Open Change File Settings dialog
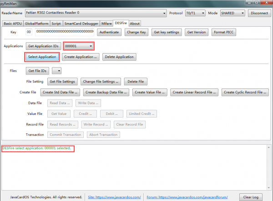The width and height of the screenshot is (273, 201). point(101,82)
